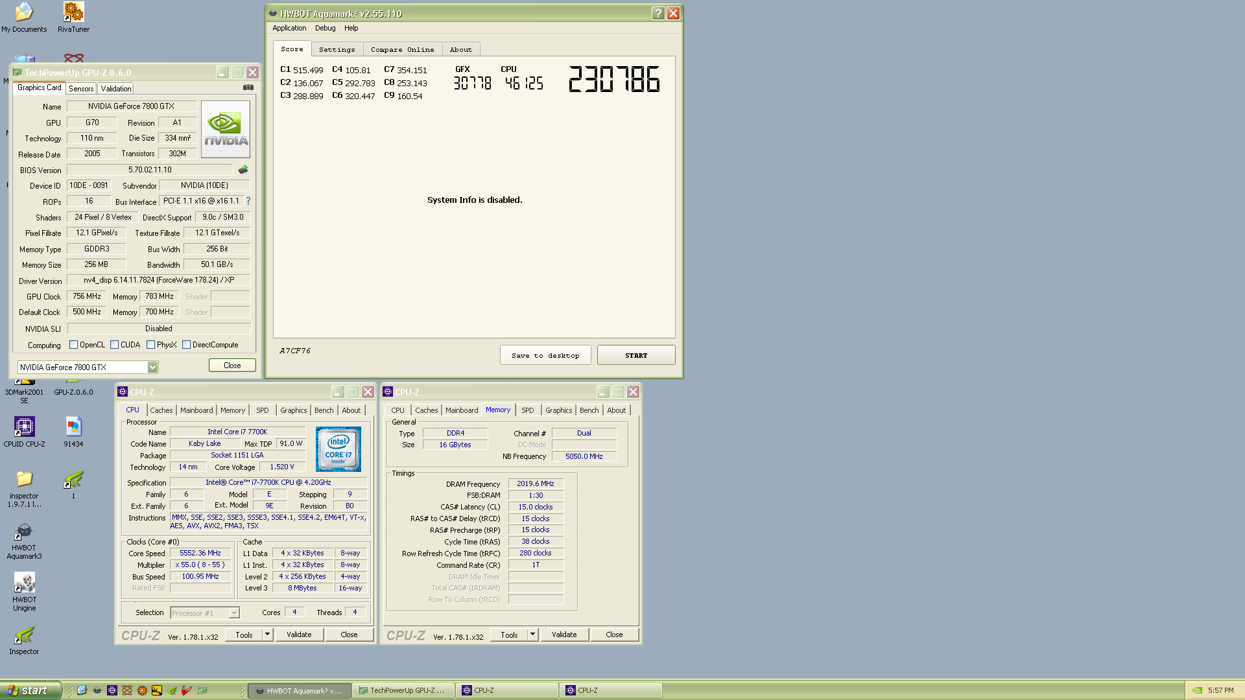The width and height of the screenshot is (1245, 700).
Task: Switch to GPU-Z Sensors tab
Action: tap(81, 89)
